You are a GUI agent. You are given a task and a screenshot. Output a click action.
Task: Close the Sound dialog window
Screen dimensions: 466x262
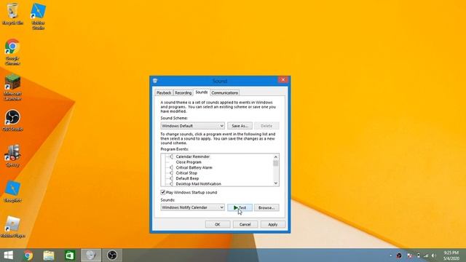[283, 79]
